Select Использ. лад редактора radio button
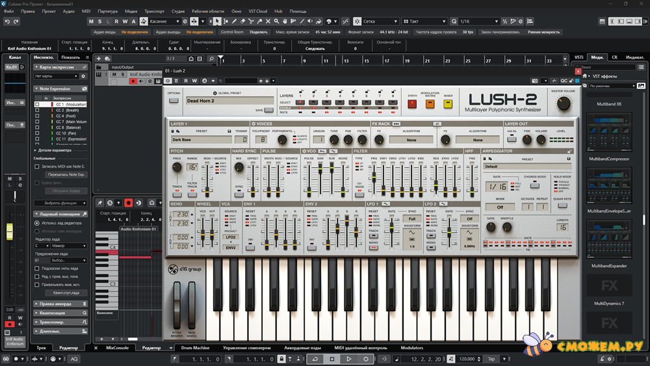Screen dimensions: 650x366 tap(37, 223)
